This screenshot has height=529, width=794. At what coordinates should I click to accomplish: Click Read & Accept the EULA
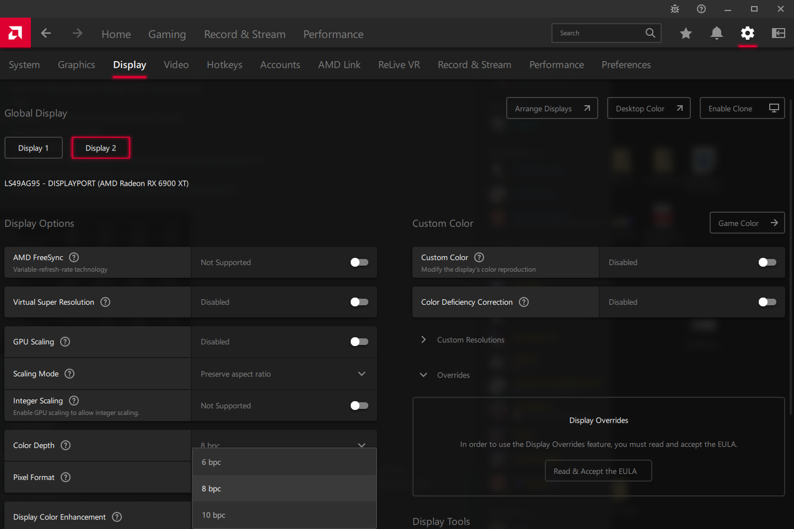598,471
